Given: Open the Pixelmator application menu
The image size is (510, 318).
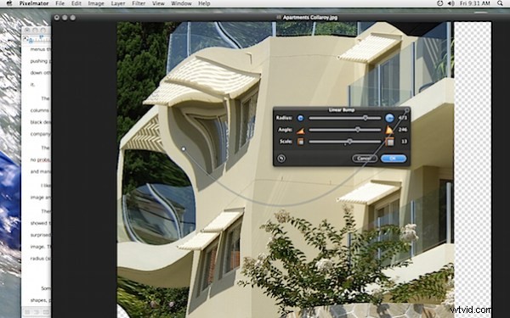Looking at the screenshot, I should (34, 3).
